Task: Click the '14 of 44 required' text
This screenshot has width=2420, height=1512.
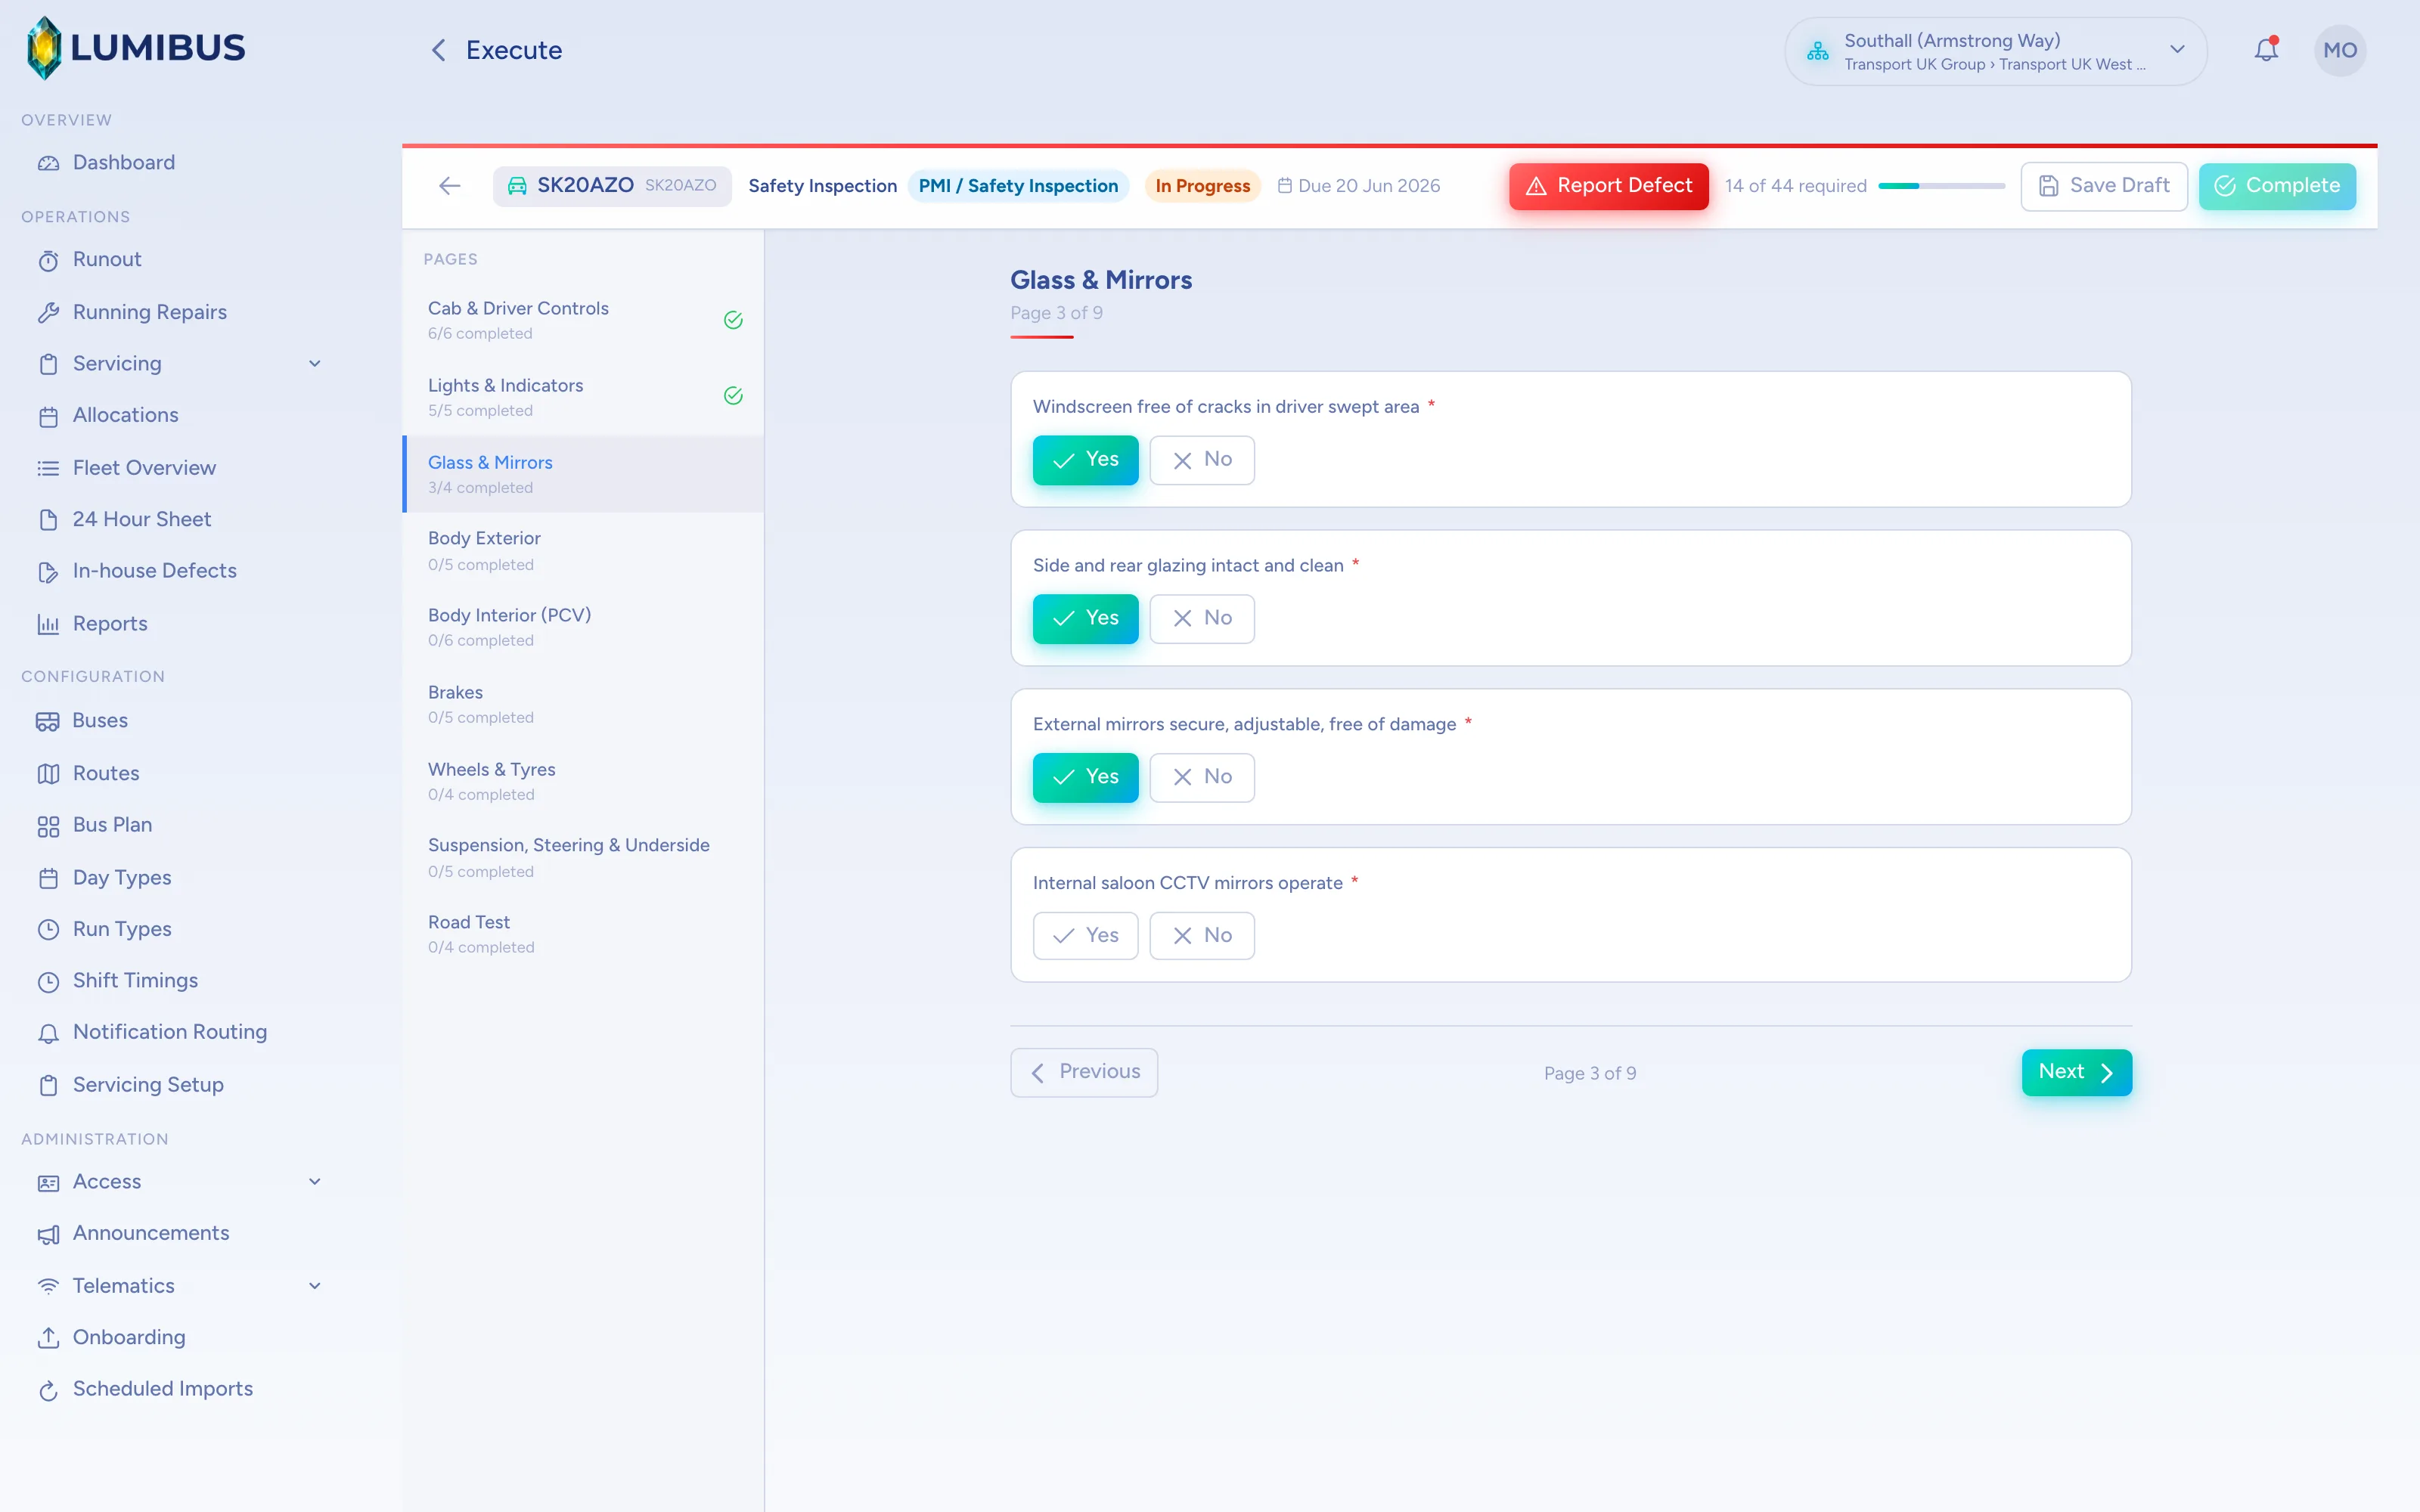Action: [1795, 186]
